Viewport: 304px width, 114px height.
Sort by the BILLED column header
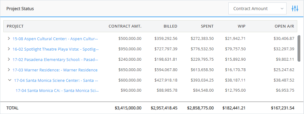[x=170, y=26]
